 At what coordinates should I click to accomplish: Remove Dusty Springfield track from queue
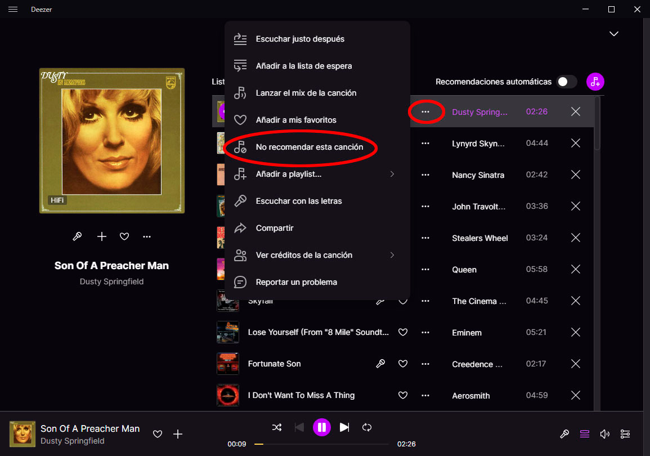point(575,111)
